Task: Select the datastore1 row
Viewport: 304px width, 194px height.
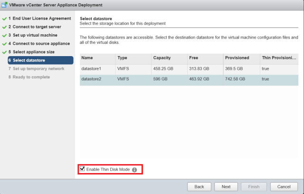Action: pyautogui.click(x=189, y=69)
